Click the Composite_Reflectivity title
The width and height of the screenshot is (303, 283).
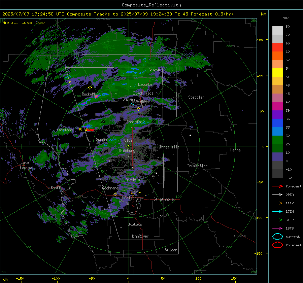(x=151, y=5)
